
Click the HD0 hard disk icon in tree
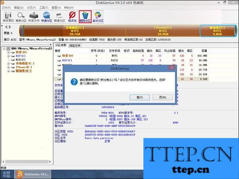(x=8, y=49)
